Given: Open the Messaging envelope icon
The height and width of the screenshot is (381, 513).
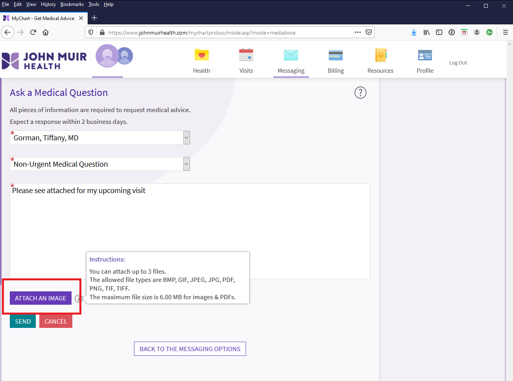Looking at the screenshot, I should pyautogui.click(x=291, y=55).
